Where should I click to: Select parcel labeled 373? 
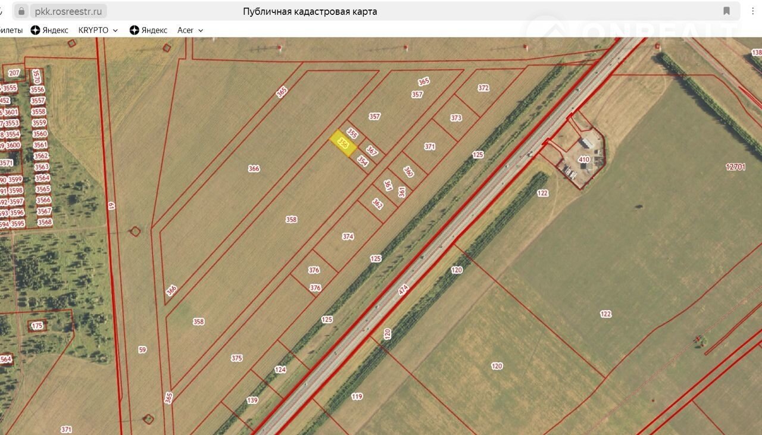pos(456,118)
